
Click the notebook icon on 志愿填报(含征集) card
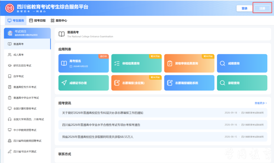pyautogui.click(x=117, y=83)
